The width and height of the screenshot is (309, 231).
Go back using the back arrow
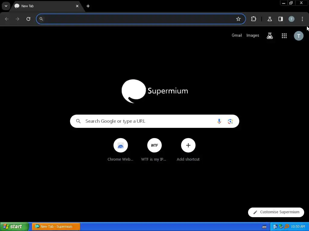point(7,19)
